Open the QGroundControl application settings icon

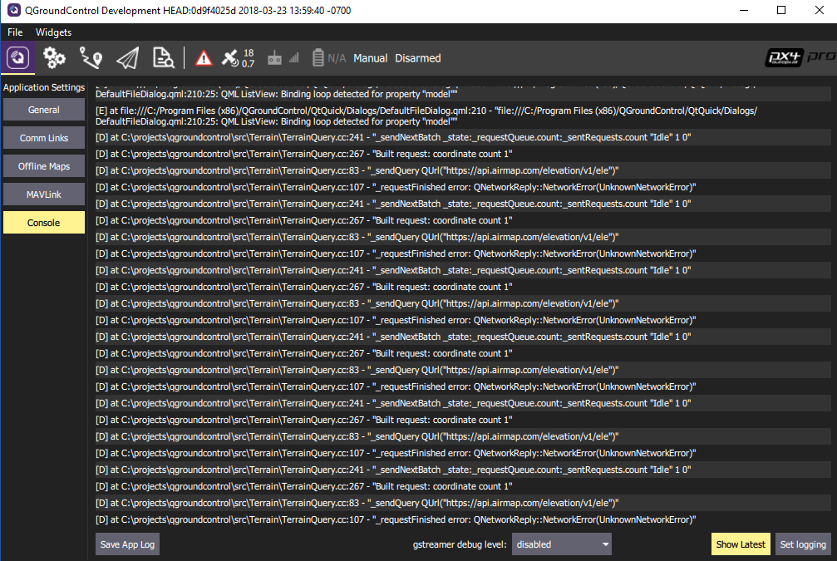(17, 57)
